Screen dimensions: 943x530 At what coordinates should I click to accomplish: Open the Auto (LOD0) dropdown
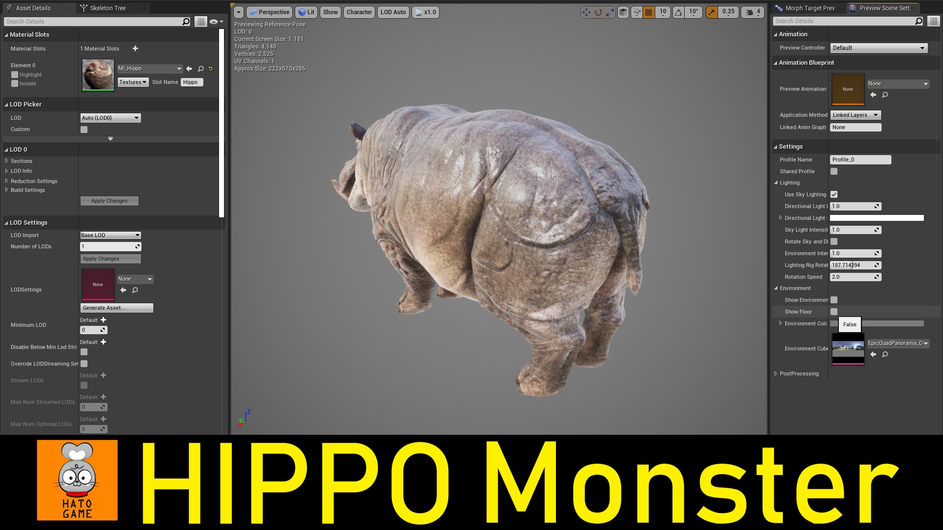click(x=110, y=118)
